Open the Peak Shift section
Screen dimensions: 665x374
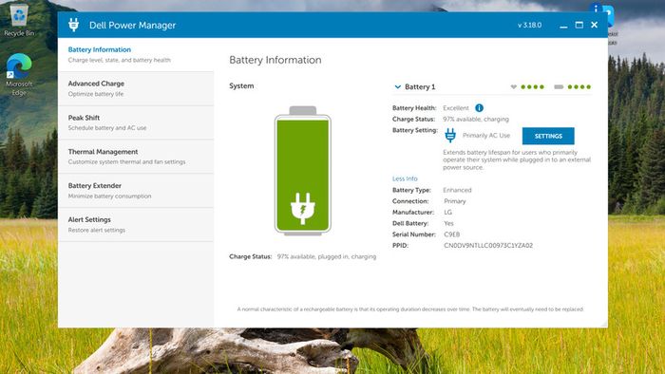coord(136,122)
